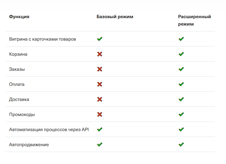Image resolution: width=226 pixels, height=164 pixels.
Task: Click the Функция column header
Action: (19, 17)
